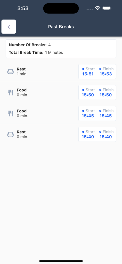122x264 pixels.
Task: Open the Rest break started at 15:40
Action: click(61, 134)
